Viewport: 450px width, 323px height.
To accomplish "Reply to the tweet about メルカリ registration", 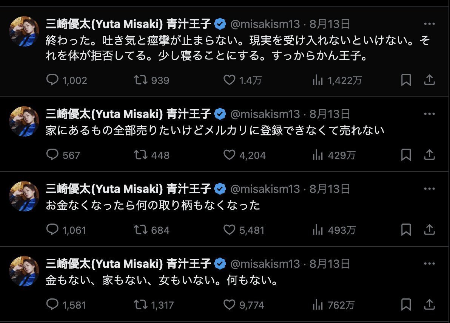I will (52, 155).
